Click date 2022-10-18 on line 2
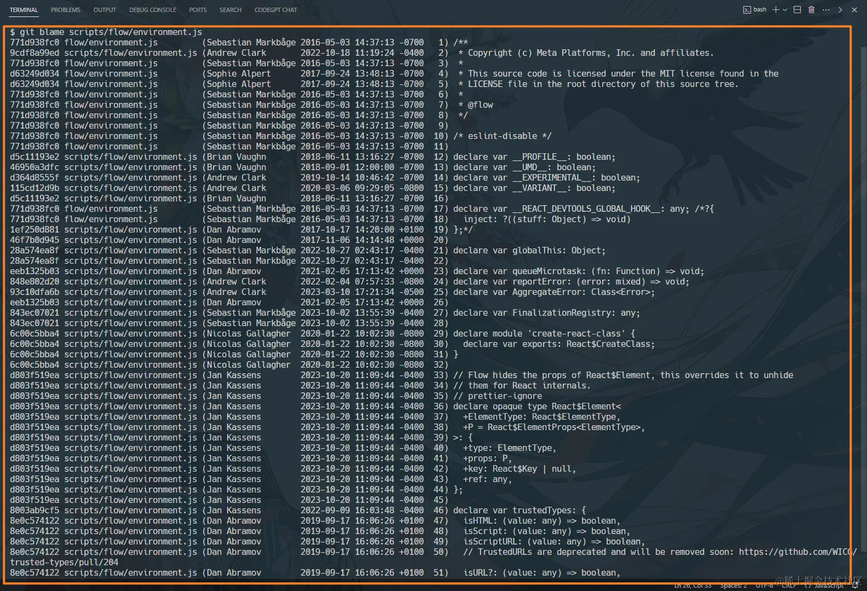Image resolution: width=867 pixels, height=591 pixels. pyautogui.click(x=325, y=53)
